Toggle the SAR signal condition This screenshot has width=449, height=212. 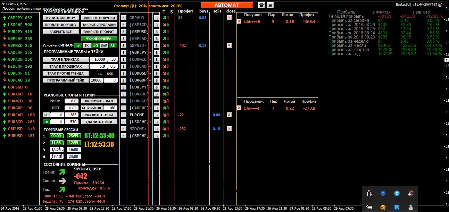pyautogui.click(x=104, y=45)
